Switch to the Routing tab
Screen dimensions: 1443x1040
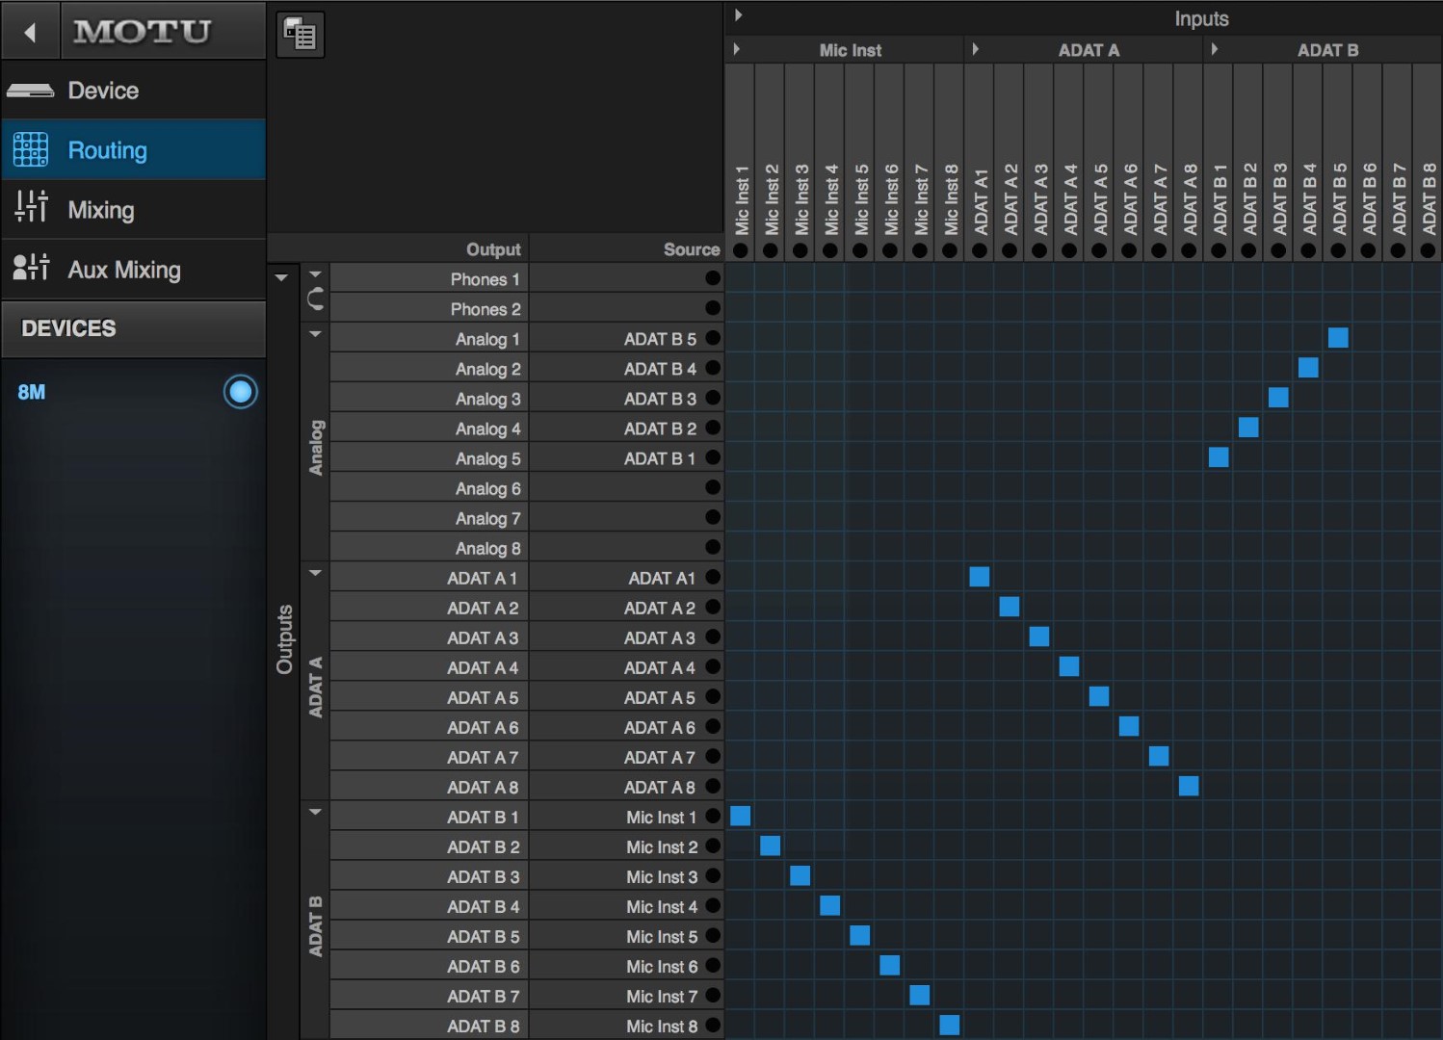click(107, 150)
